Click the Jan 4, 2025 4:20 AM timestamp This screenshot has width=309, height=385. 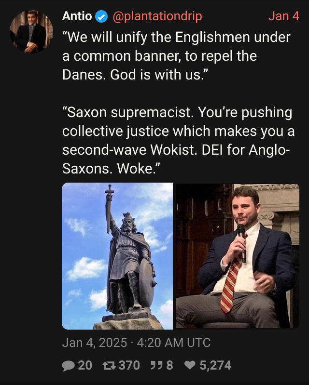pyautogui.click(x=136, y=343)
